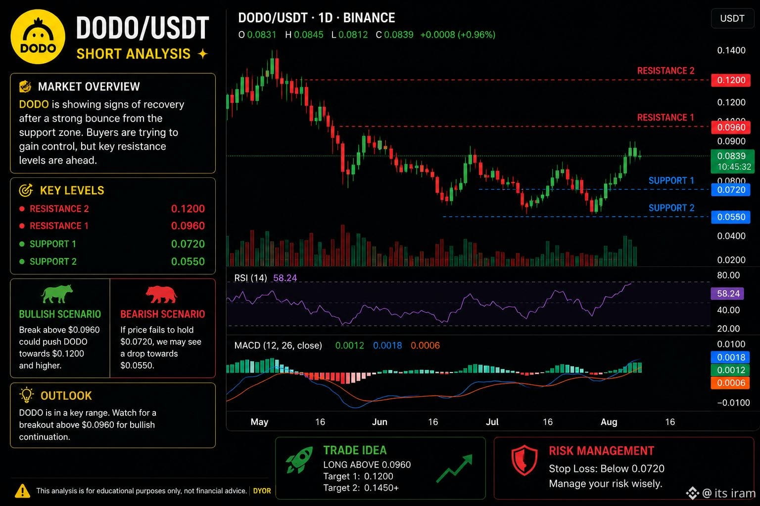This screenshot has width=760, height=506.
Task: Click the RESISTANCE 1 label on the chart
Action: (665, 118)
